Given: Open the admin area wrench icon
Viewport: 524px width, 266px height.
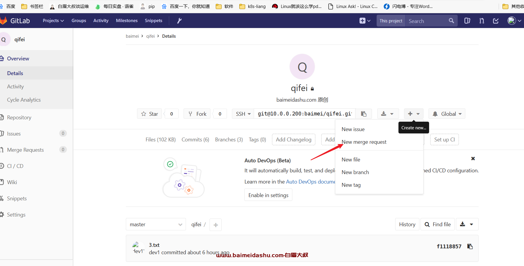Looking at the screenshot, I should pyautogui.click(x=179, y=21).
